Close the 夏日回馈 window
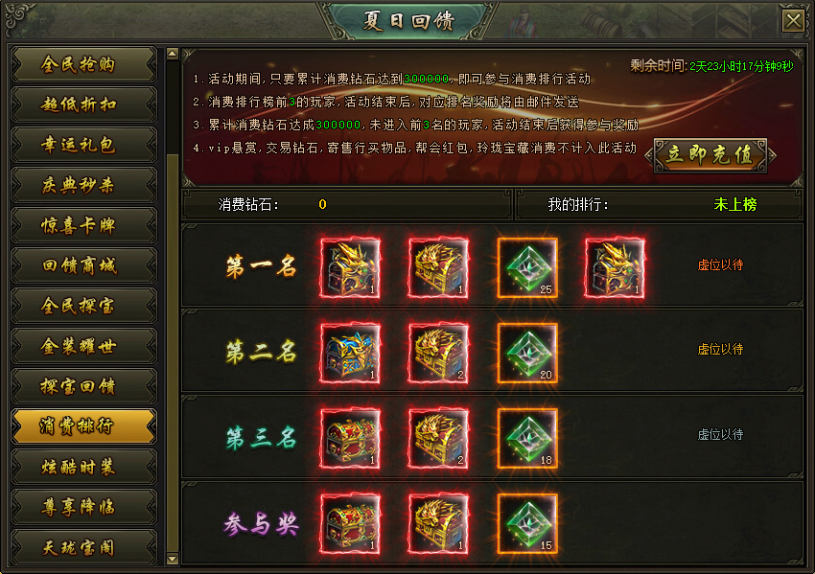 pos(794,21)
